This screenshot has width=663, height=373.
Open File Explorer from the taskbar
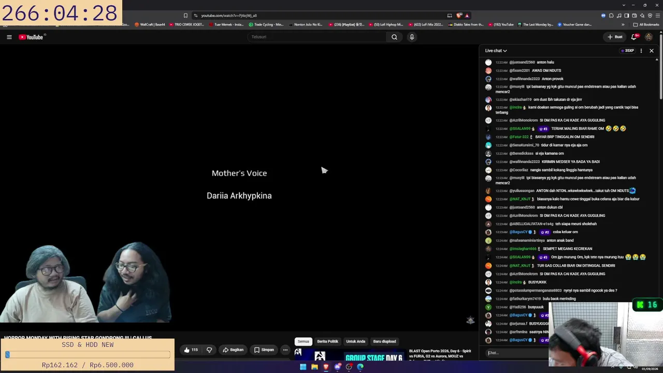(x=314, y=367)
